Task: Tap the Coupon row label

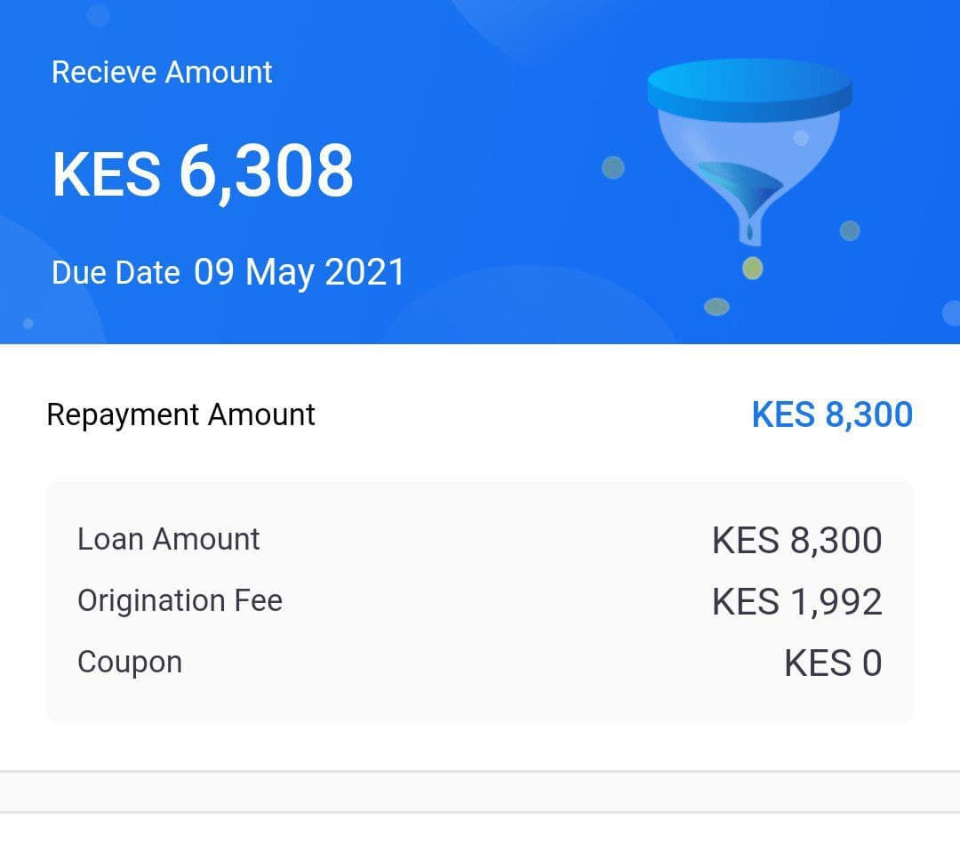Action: point(130,662)
